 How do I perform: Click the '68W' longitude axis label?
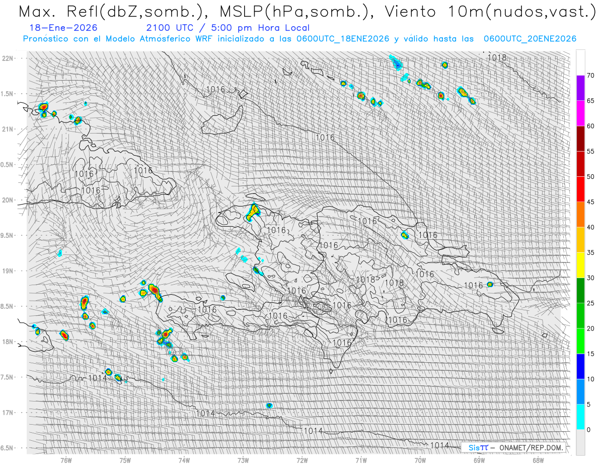pos(538,460)
